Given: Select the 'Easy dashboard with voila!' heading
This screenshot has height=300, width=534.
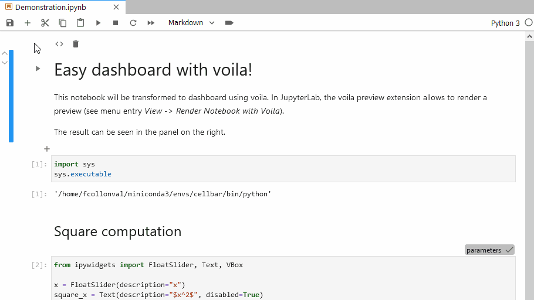Looking at the screenshot, I should coord(153,70).
